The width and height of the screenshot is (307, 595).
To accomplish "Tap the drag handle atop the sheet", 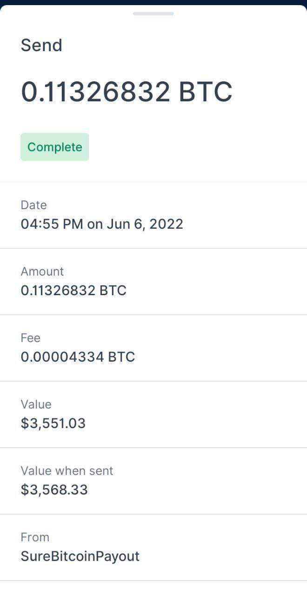I will [153, 13].
